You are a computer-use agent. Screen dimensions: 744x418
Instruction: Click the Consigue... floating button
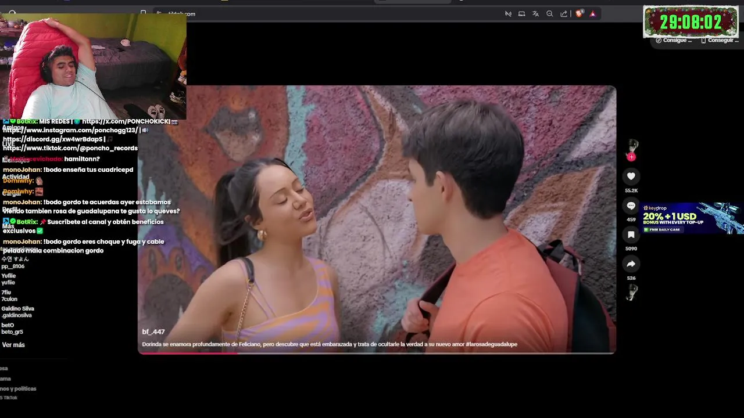click(x=674, y=40)
